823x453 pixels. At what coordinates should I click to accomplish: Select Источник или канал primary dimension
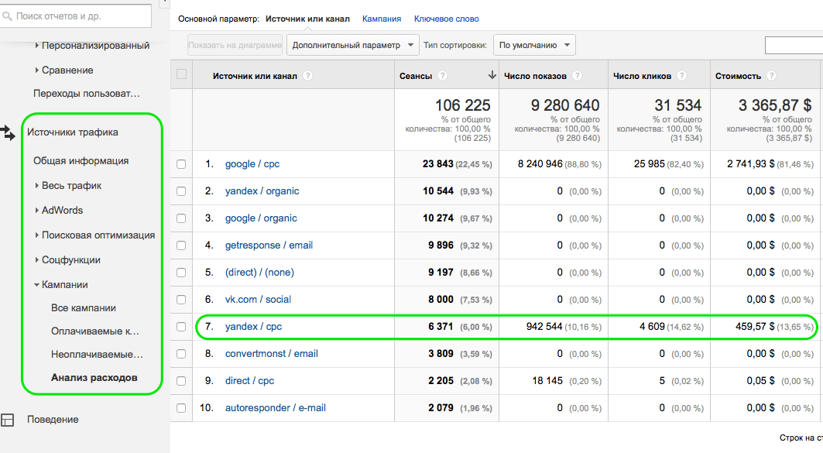click(x=307, y=19)
